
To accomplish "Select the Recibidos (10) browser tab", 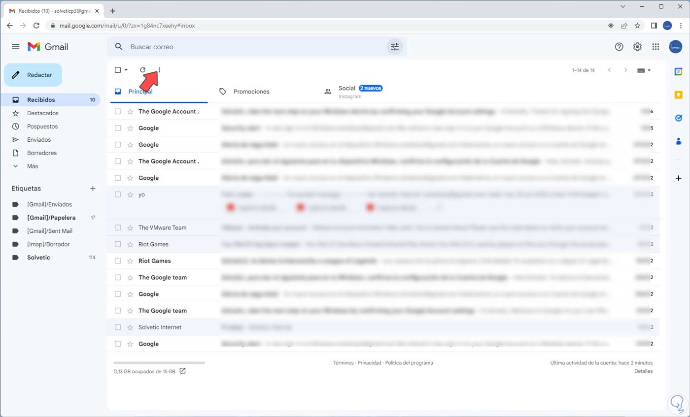I will click(54, 11).
